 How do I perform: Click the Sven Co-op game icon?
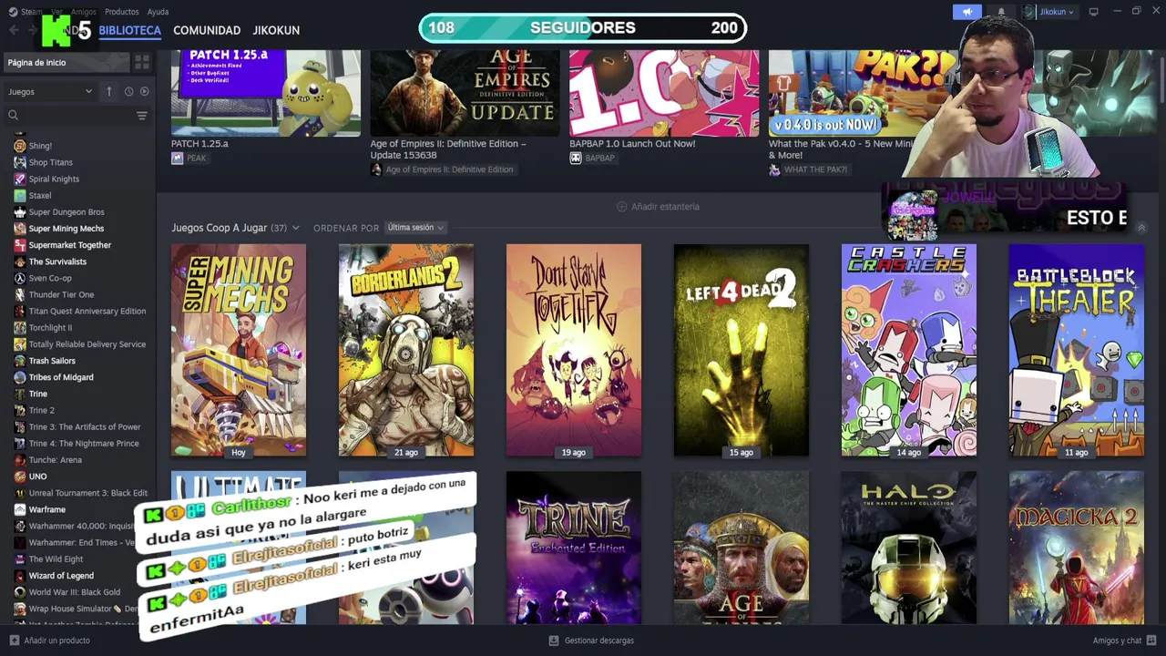[x=20, y=278]
